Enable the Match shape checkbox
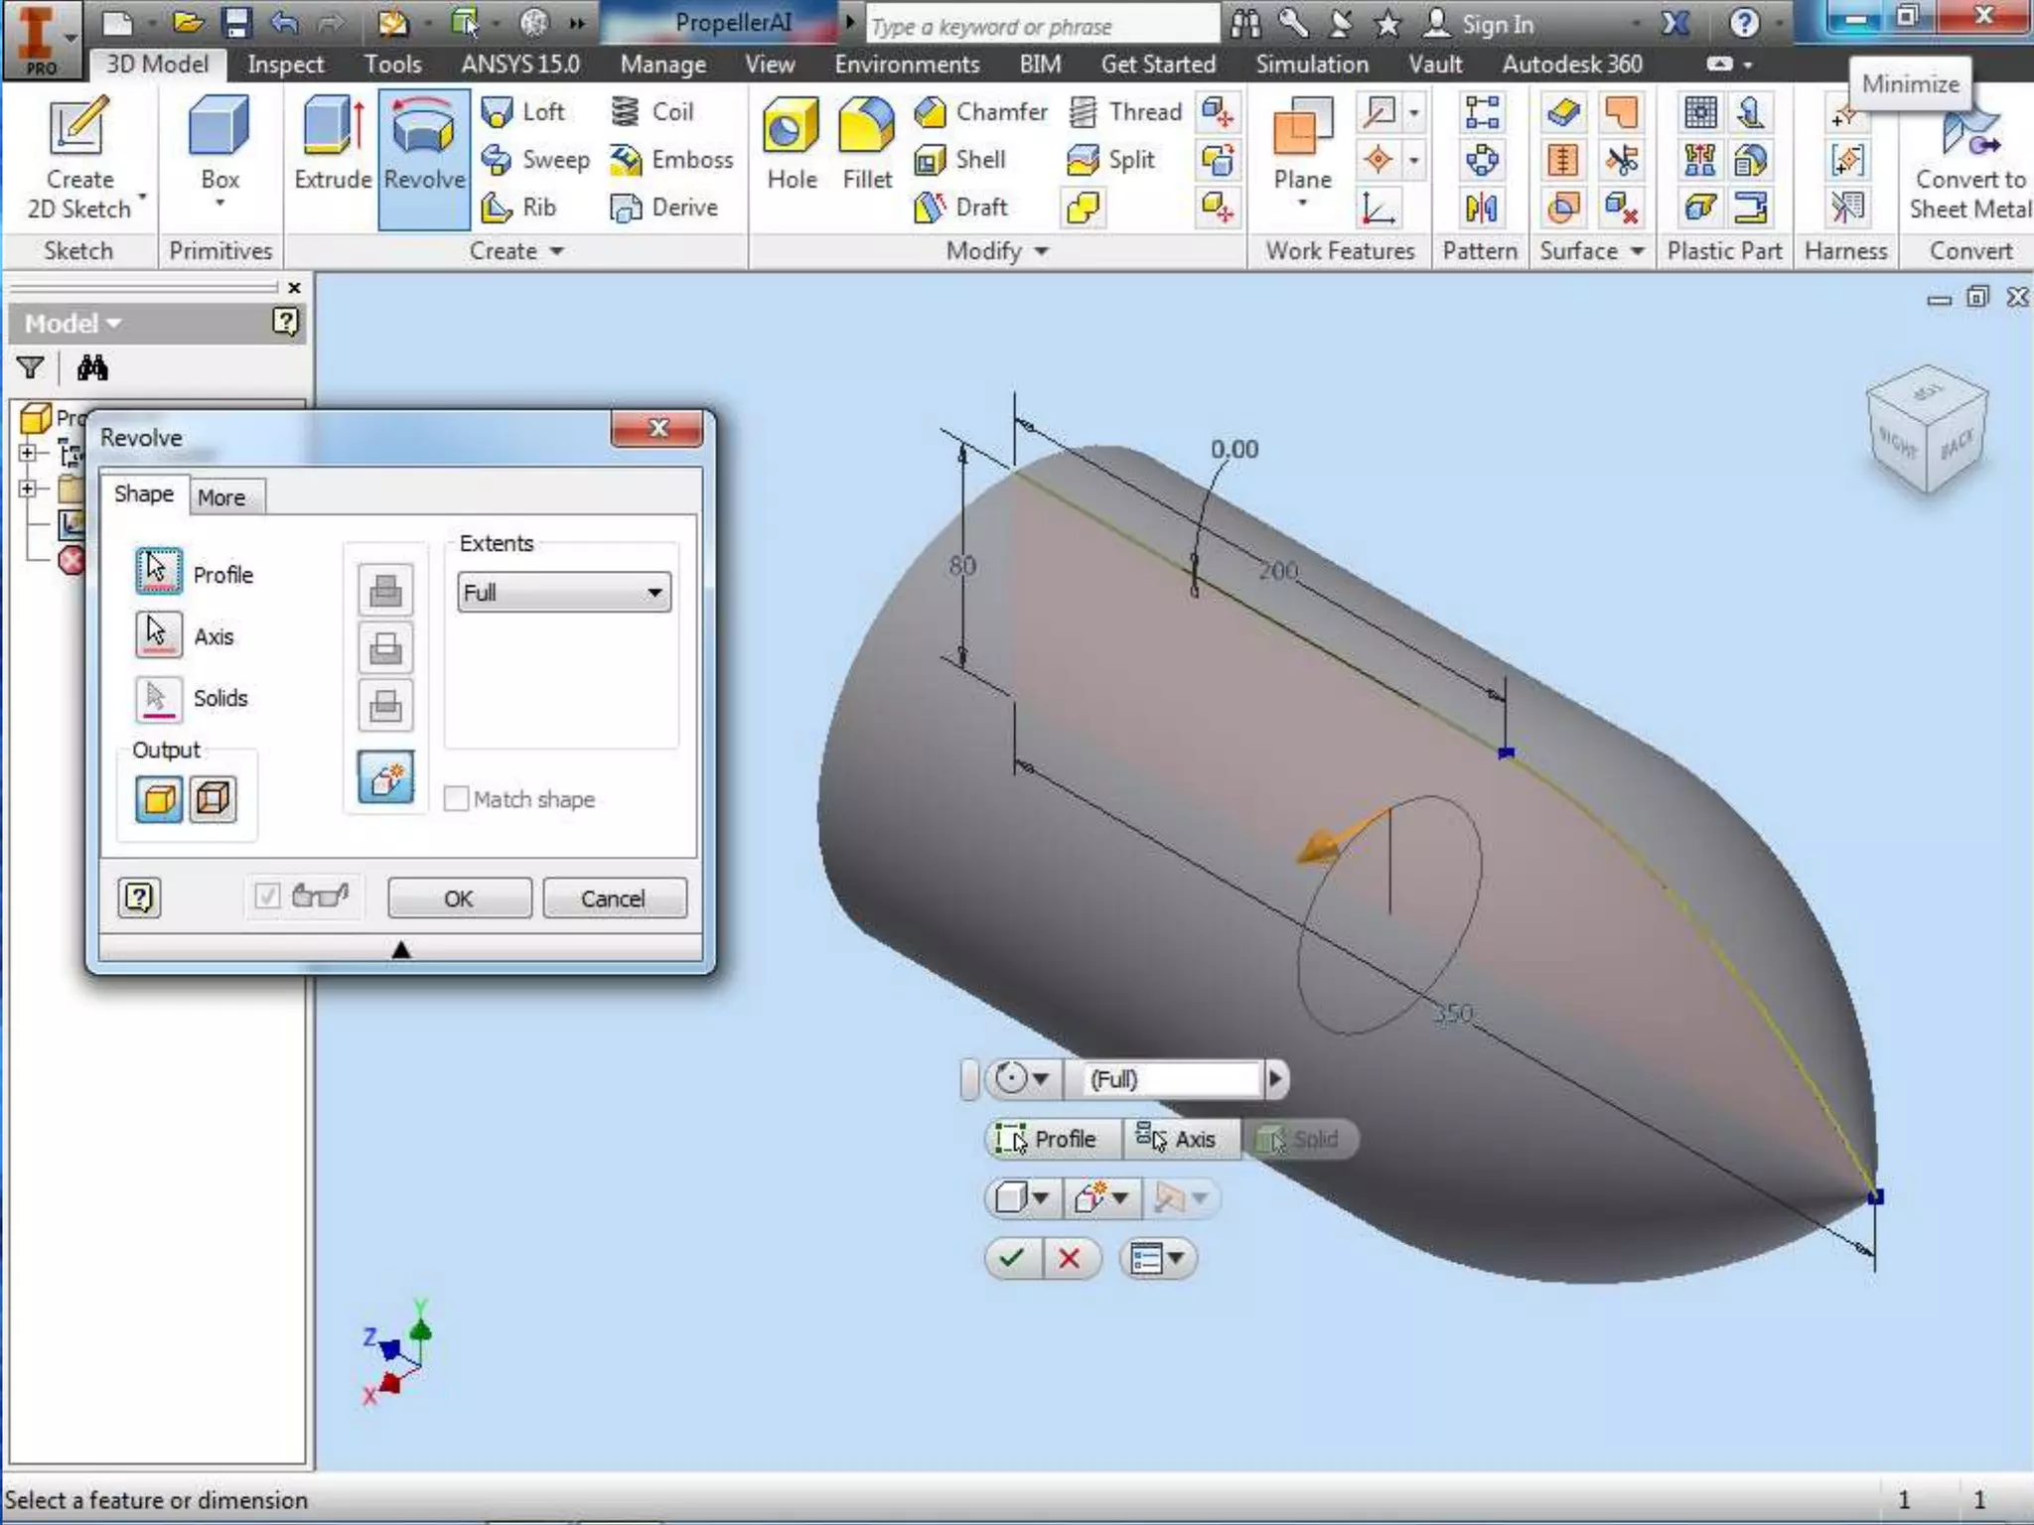The width and height of the screenshot is (2034, 1525). (x=457, y=799)
